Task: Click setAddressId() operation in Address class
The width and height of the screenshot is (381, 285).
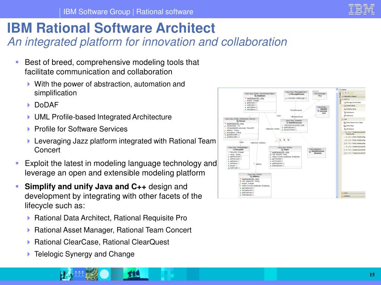Action: (x=247, y=190)
